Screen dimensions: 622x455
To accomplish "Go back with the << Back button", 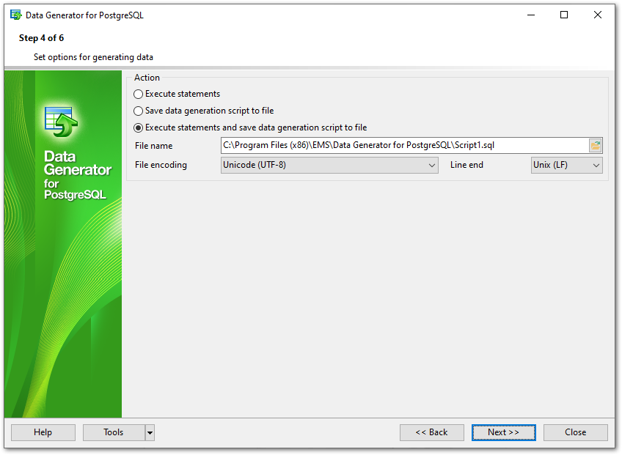I will point(431,432).
